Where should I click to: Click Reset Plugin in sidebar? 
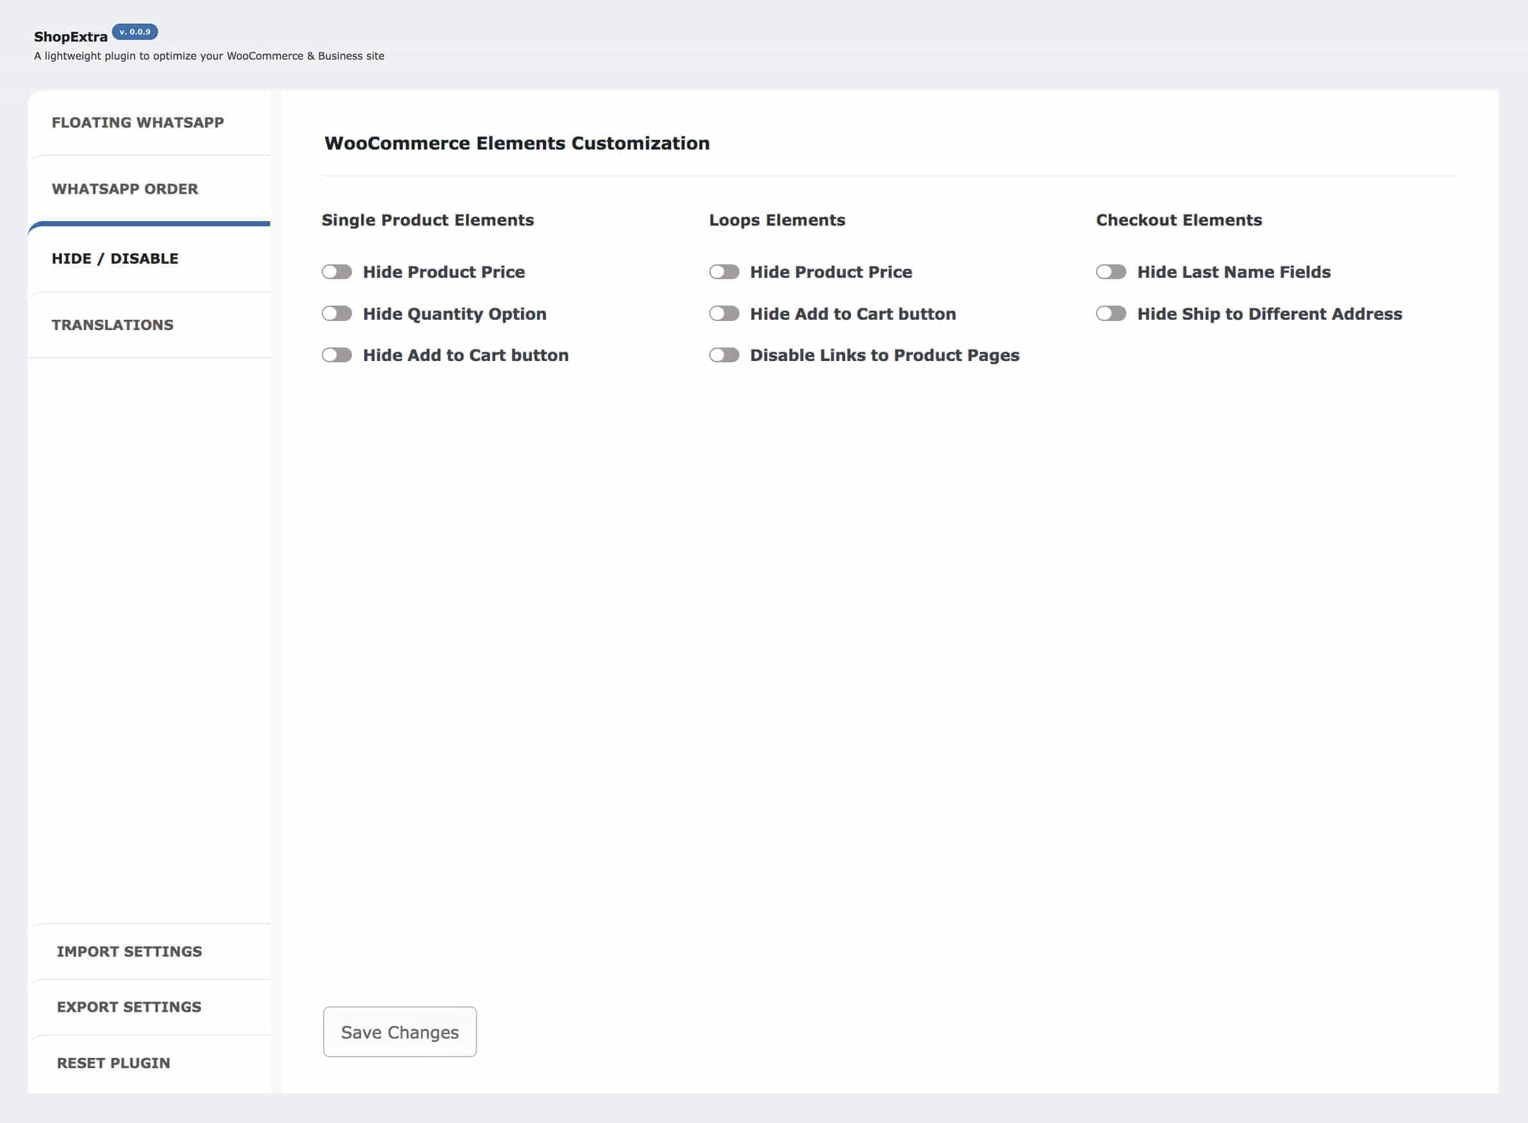coord(149,1063)
